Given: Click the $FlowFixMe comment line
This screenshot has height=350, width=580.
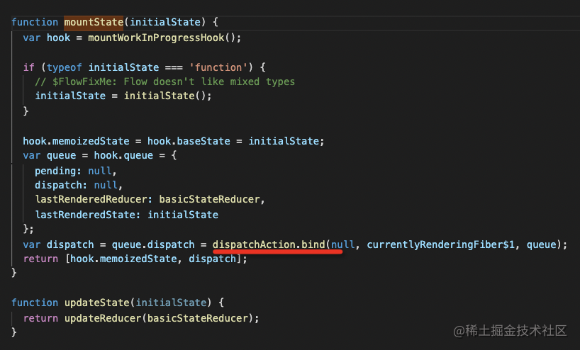Looking at the screenshot, I should coord(165,81).
